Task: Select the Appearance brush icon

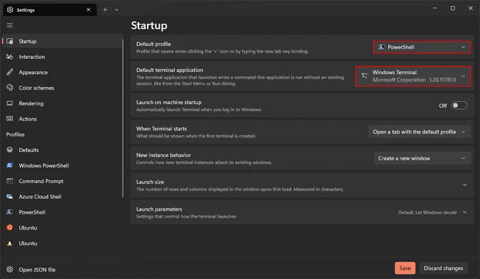Action: (x=10, y=72)
